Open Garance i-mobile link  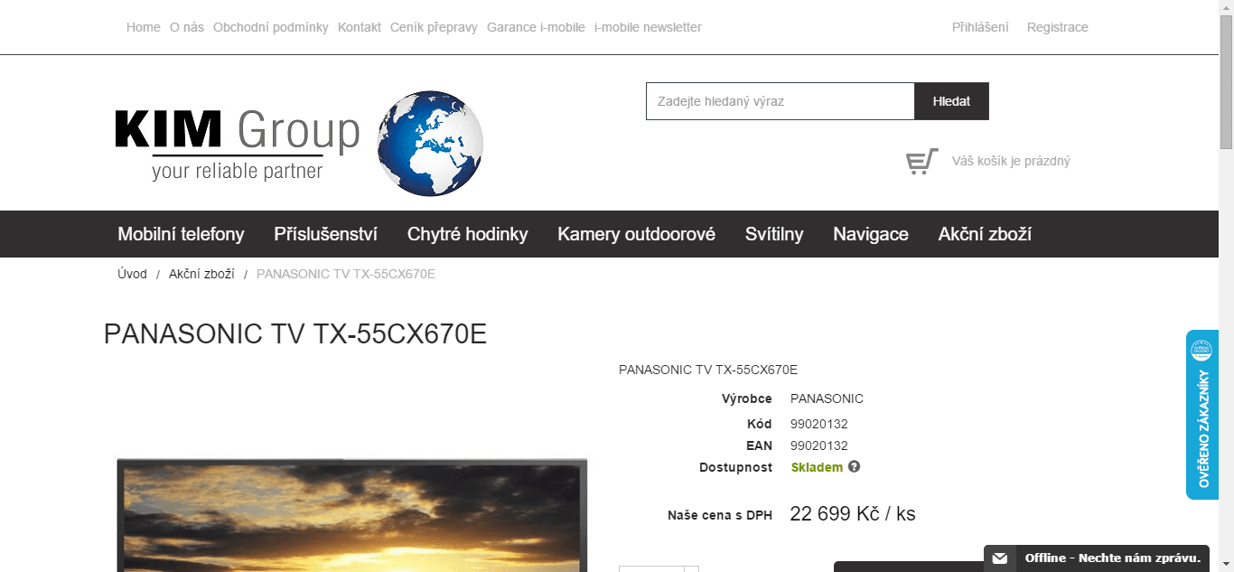click(x=536, y=27)
